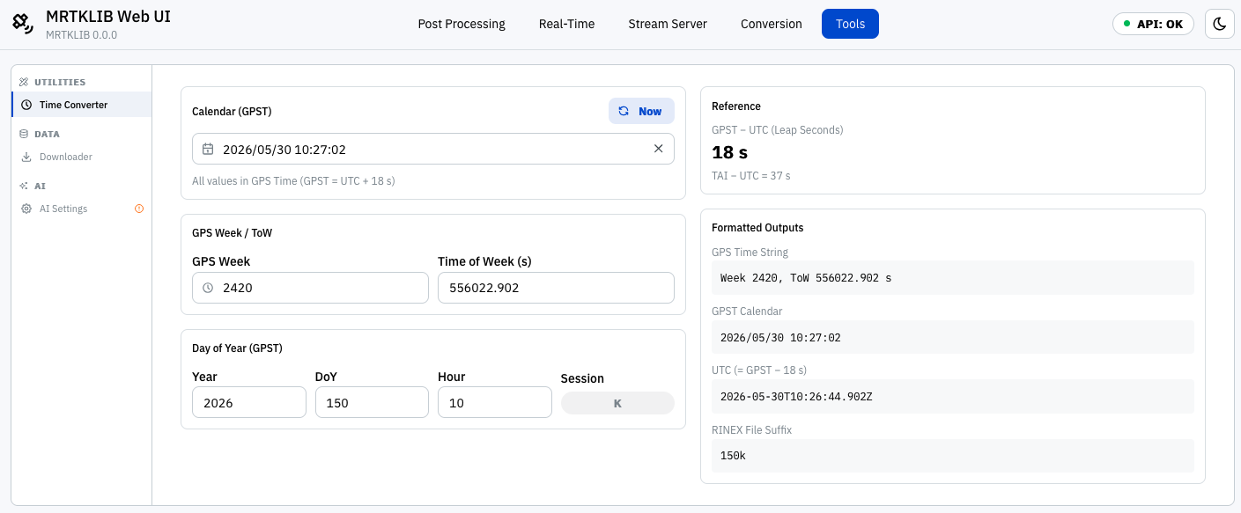Click the UTC output 2026-05-30T10:26:44.902Z
1241x513 pixels.
click(x=953, y=396)
